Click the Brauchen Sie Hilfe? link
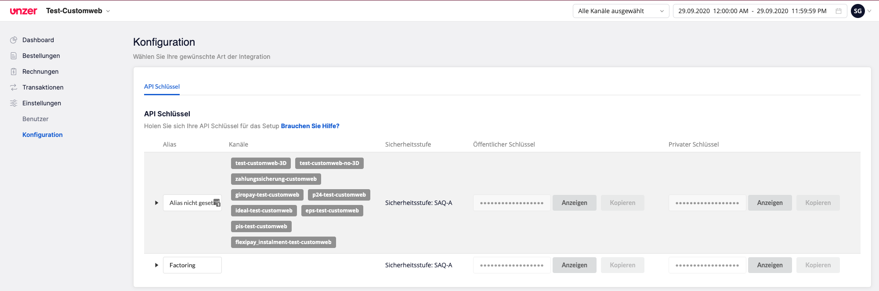 pos(310,126)
